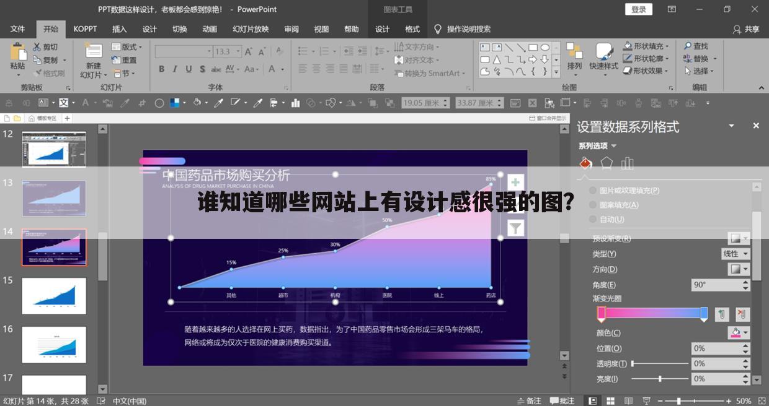Image resolution: width=769 pixels, height=406 pixels.
Task: Open Preset gradients (预设渐变) dropdown
Action: click(739, 238)
